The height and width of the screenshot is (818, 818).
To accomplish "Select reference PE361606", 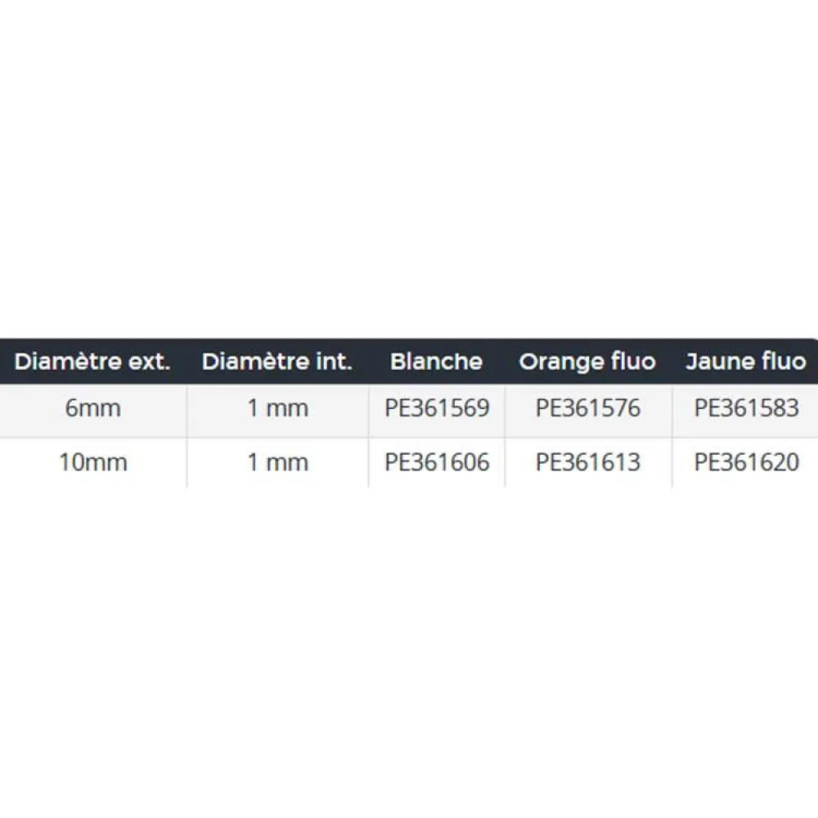I will [437, 462].
